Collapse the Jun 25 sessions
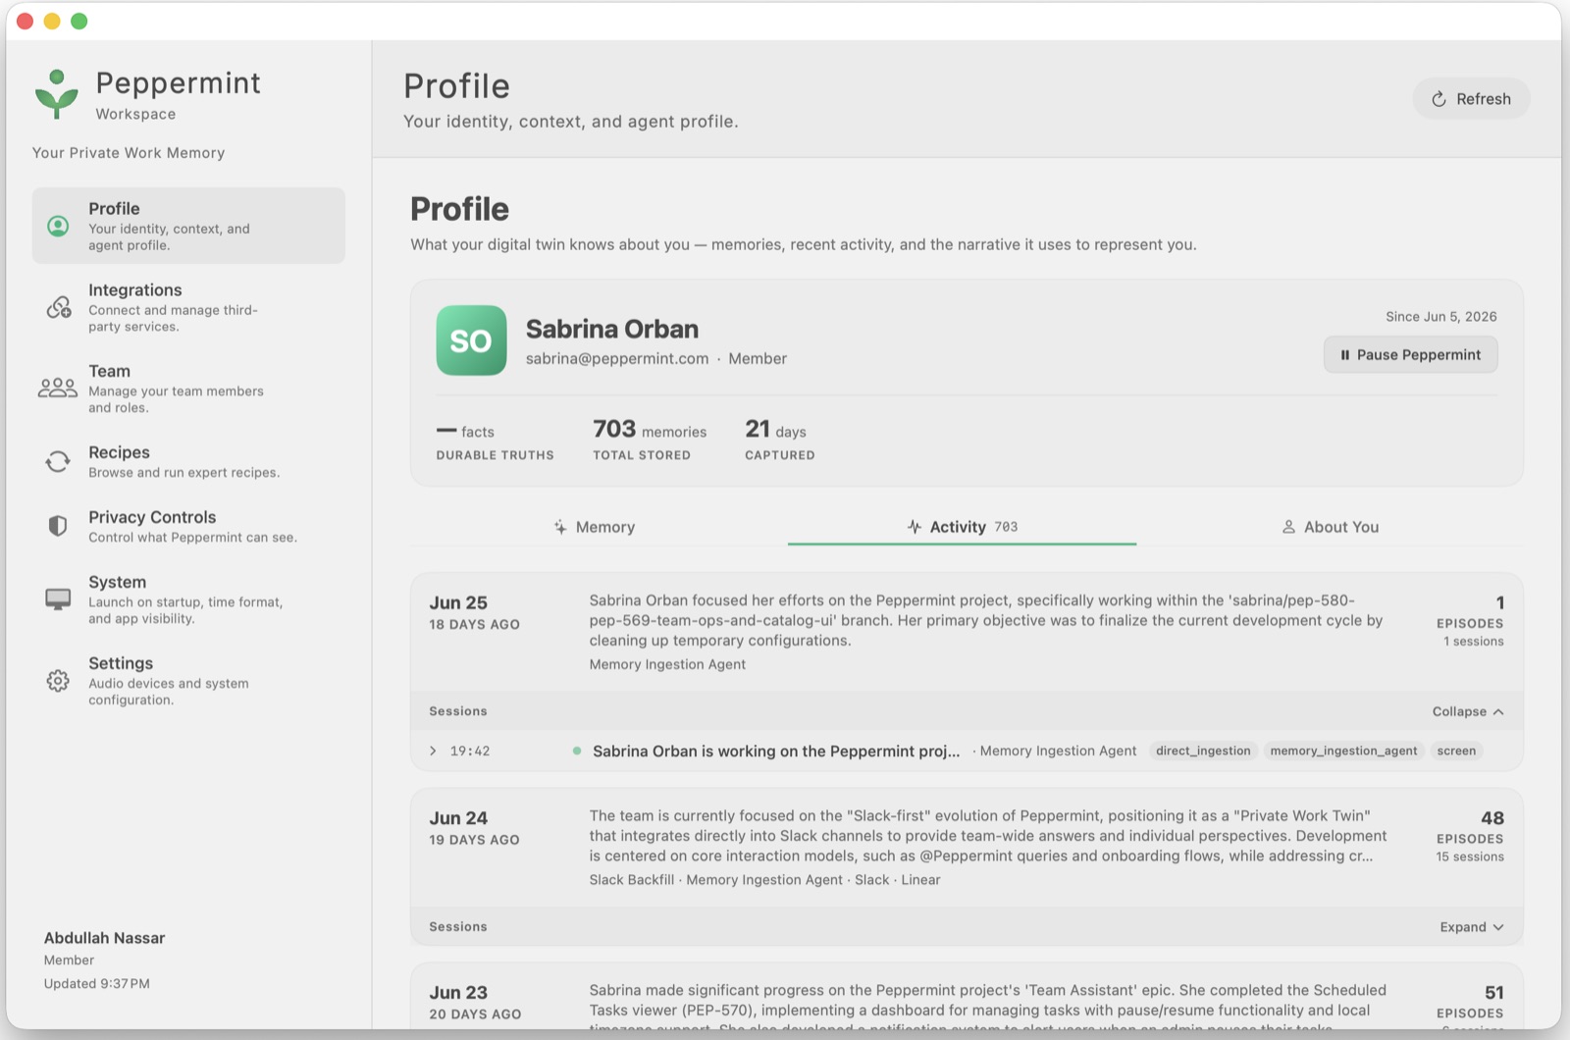 1468,711
